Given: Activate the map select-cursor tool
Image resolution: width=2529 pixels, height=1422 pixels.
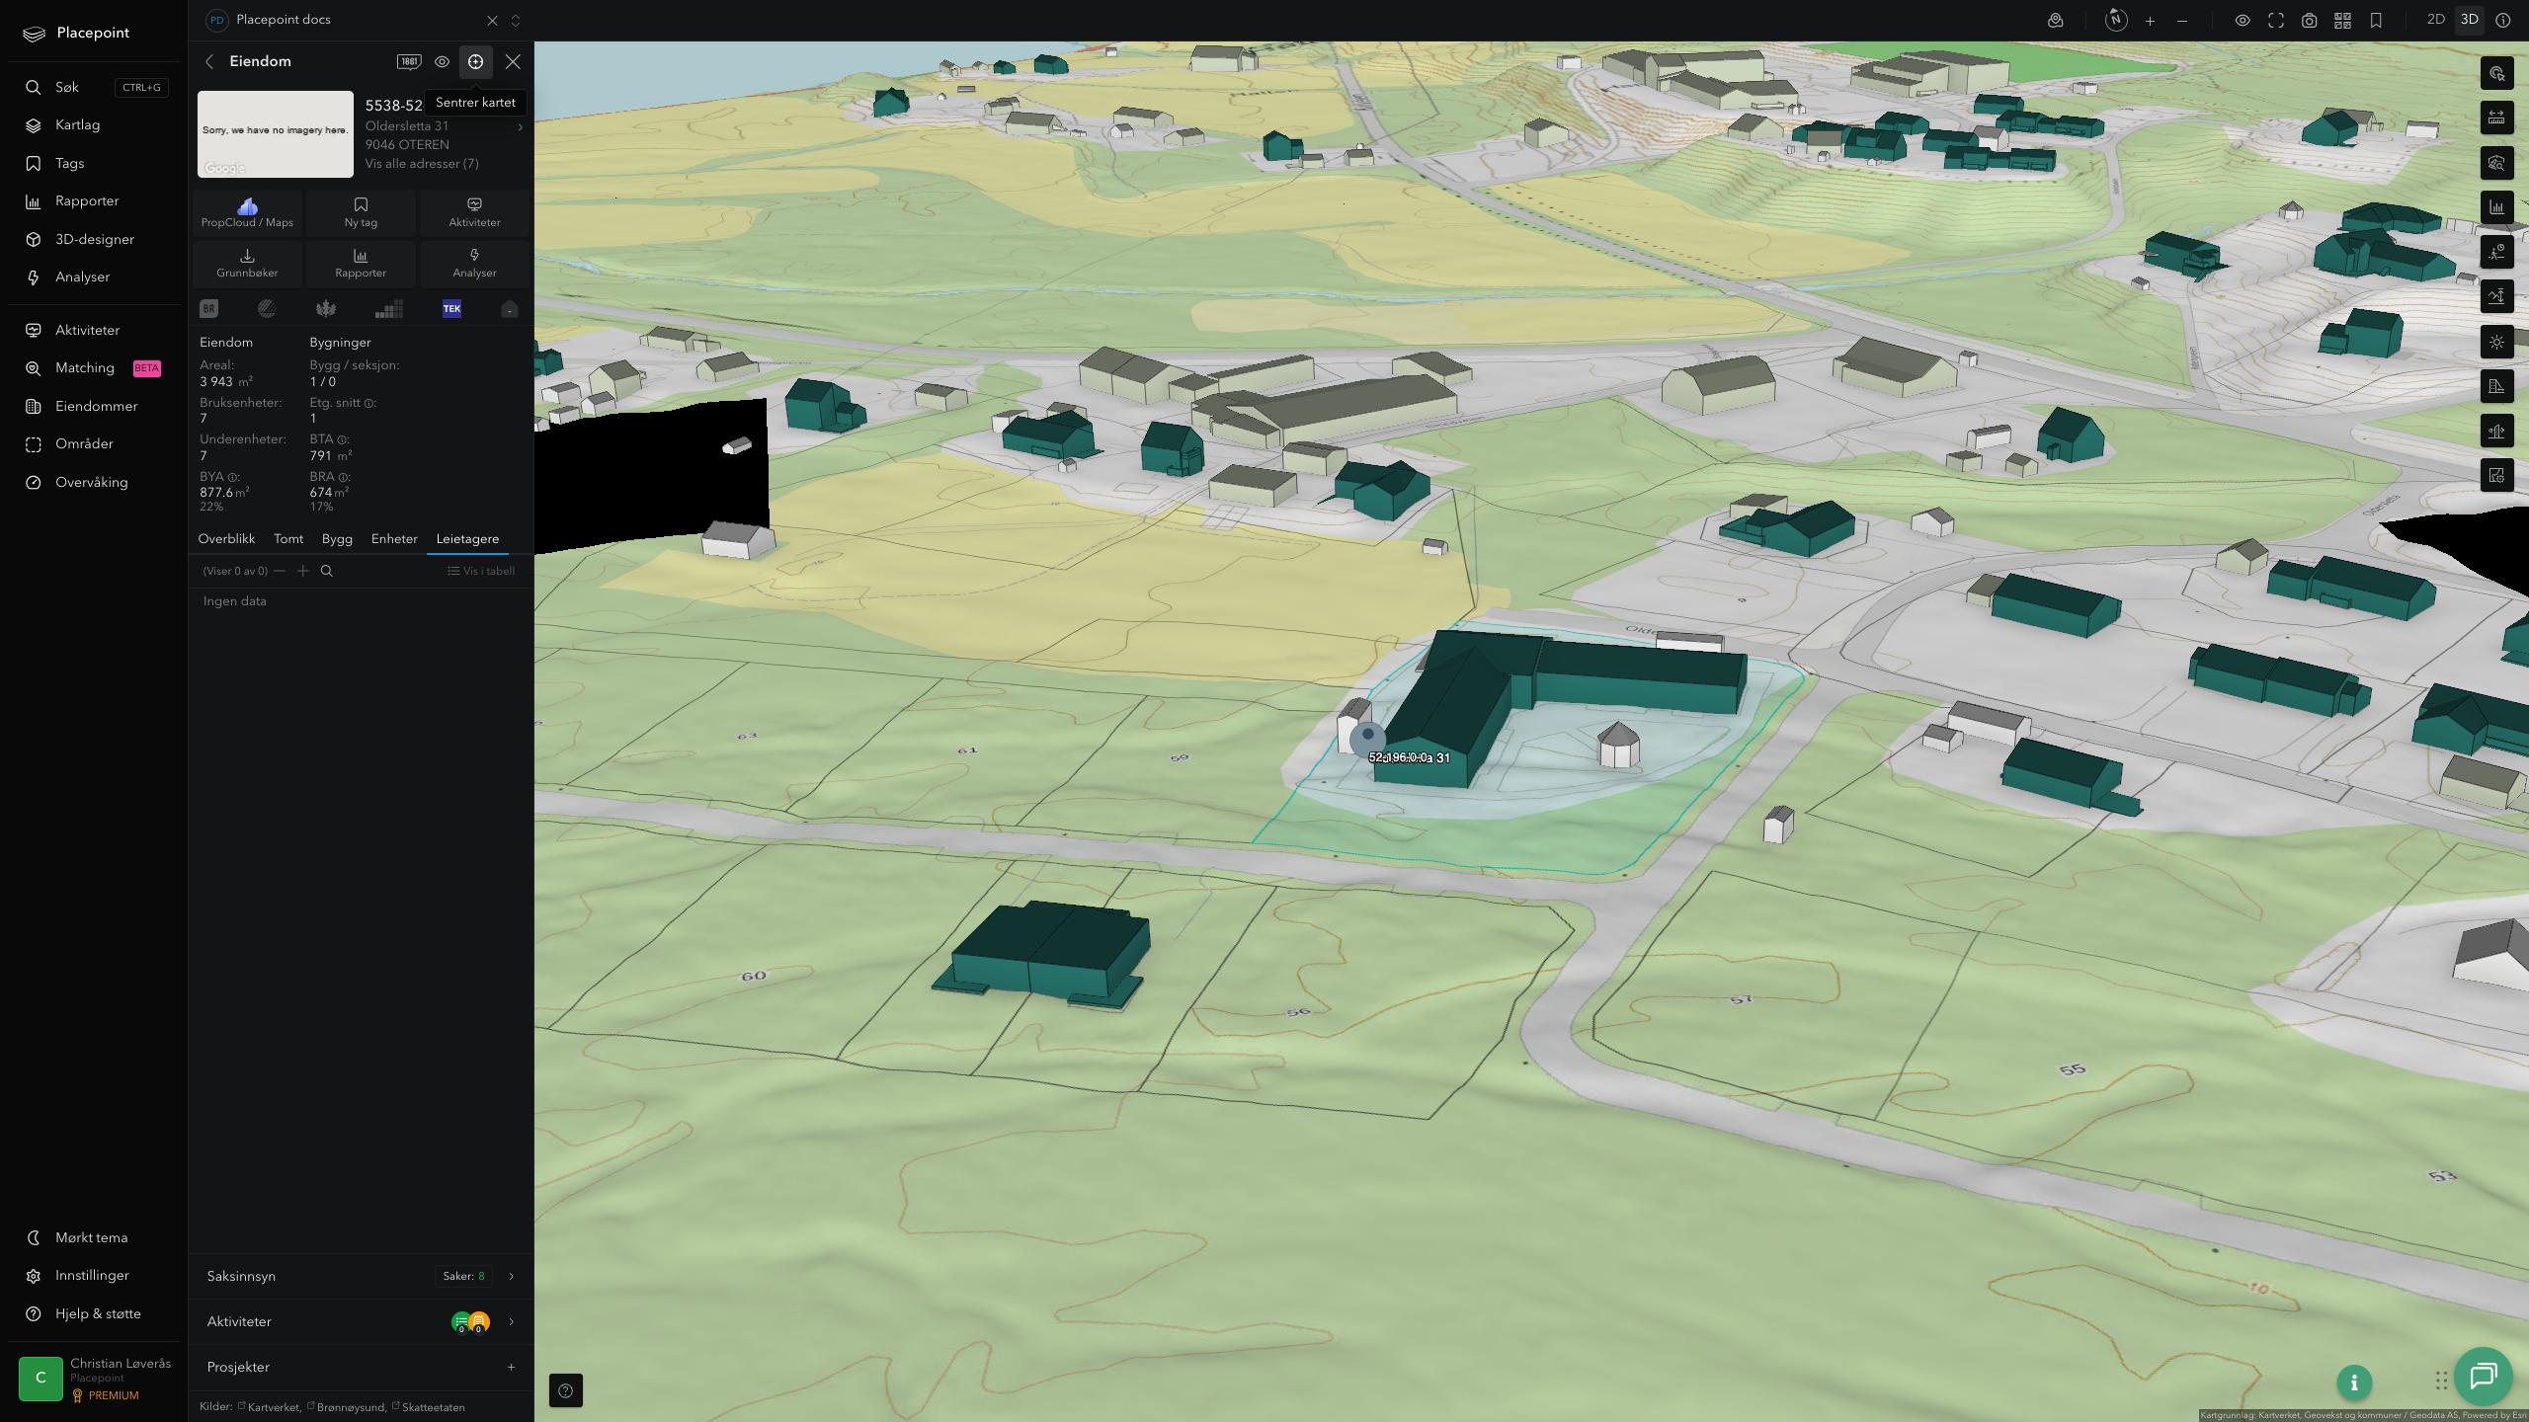Looking at the screenshot, I should click(x=2496, y=73).
